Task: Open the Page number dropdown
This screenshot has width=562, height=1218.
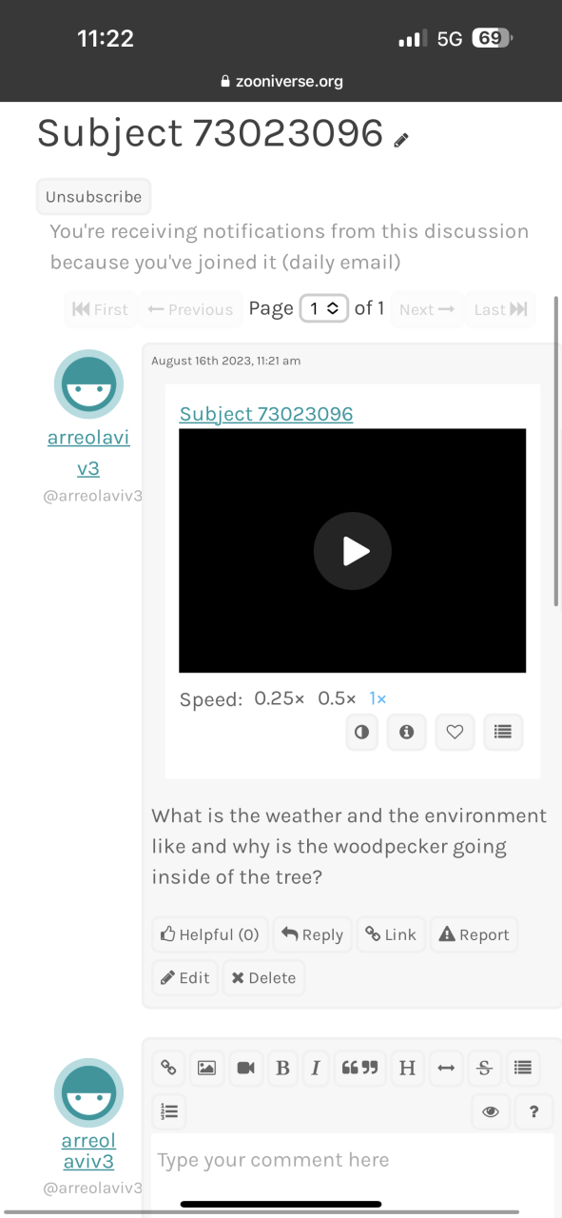Action: (x=323, y=308)
